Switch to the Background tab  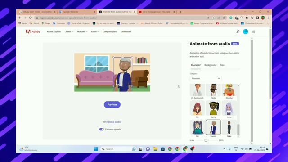pos(210,65)
